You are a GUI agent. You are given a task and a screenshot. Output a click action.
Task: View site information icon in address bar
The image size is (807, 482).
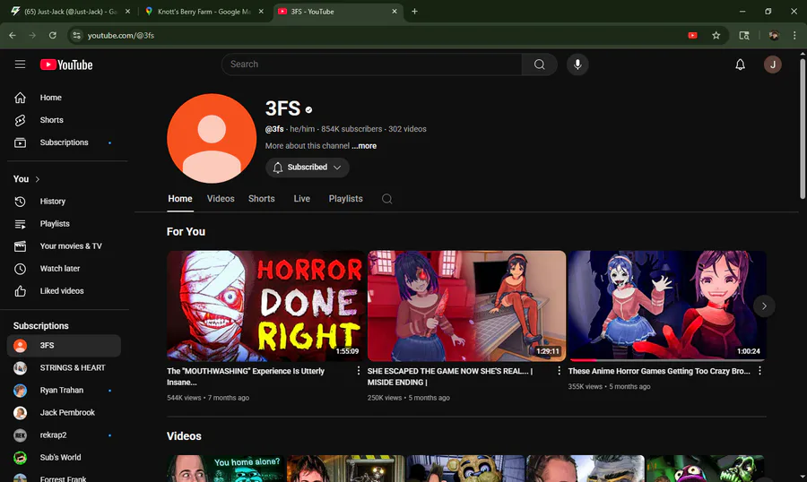pyautogui.click(x=77, y=36)
